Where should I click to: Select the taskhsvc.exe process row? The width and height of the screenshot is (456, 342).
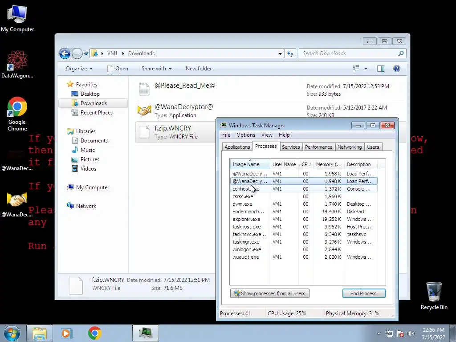tap(304, 234)
